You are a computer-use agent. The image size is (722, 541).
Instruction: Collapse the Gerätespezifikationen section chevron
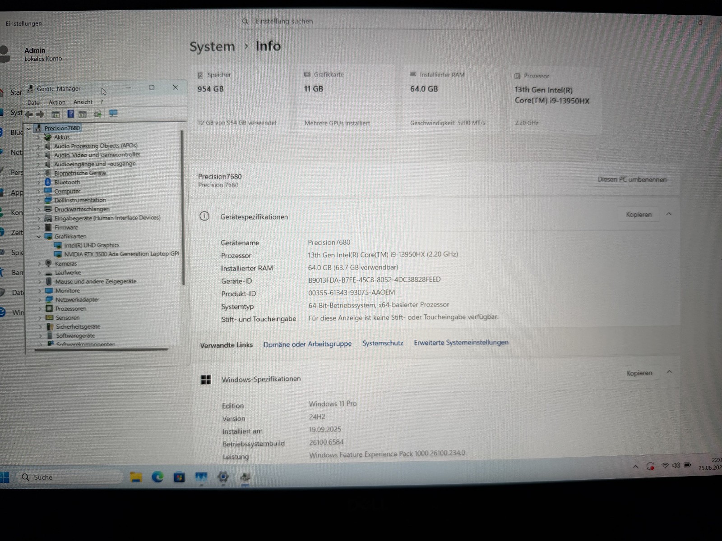[x=669, y=214]
